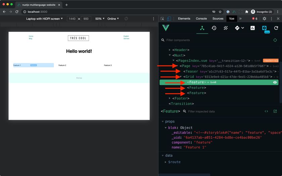Toggle the device toolbar icon
This screenshot has width=282, height=176.
(x=169, y=19)
